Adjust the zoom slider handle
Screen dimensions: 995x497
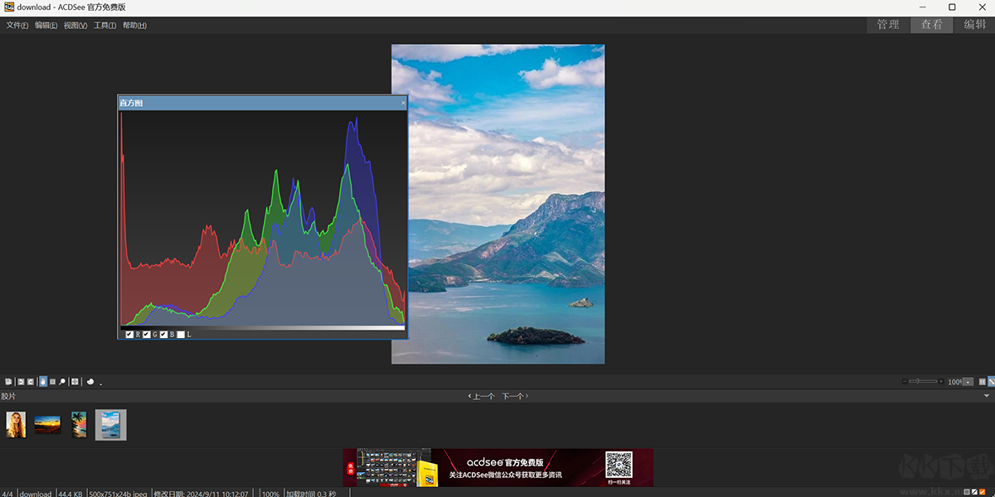918,381
